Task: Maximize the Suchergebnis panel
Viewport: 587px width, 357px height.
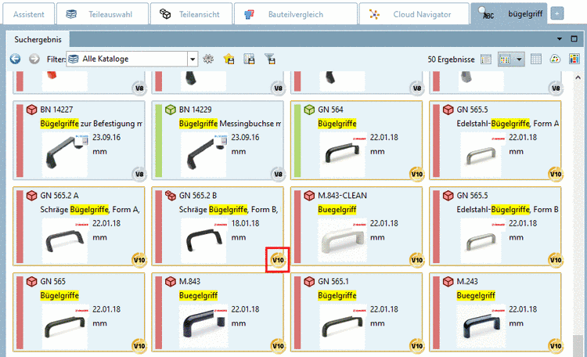Action: [574, 39]
